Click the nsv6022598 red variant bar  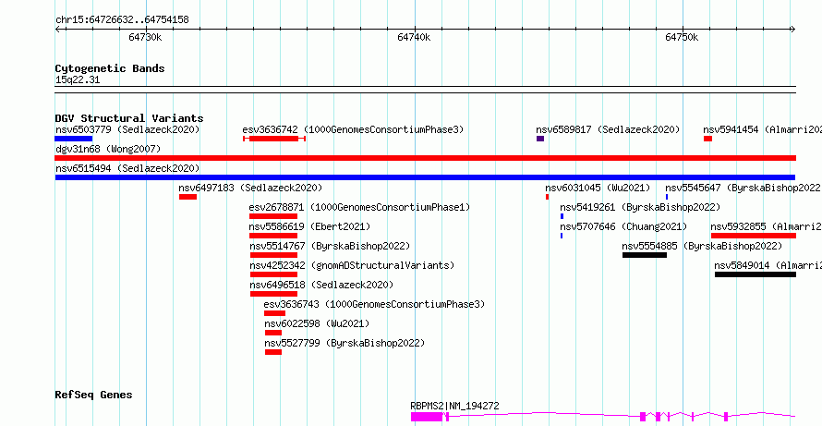point(273,333)
